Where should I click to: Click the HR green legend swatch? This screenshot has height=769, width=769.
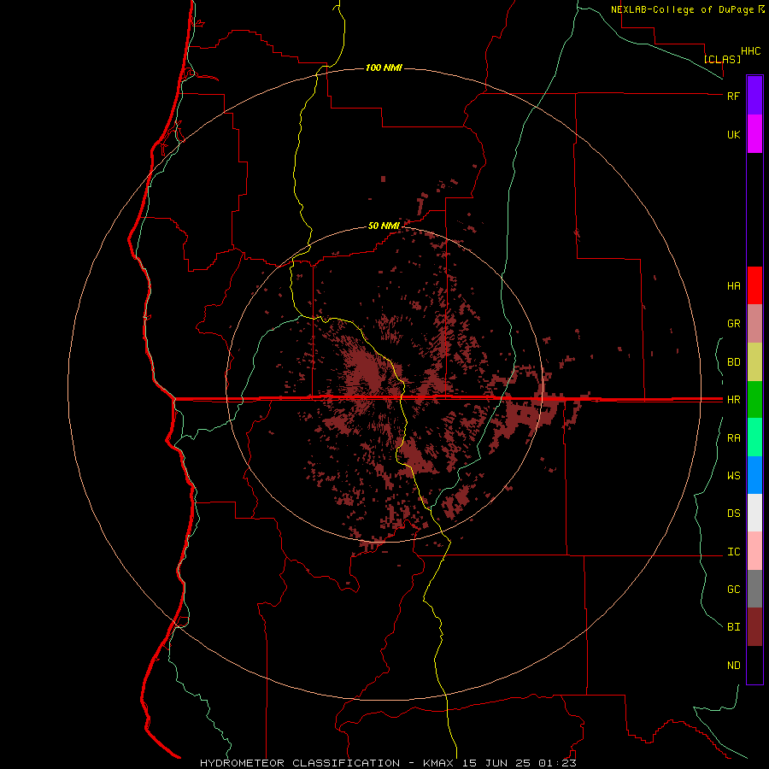pyautogui.click(x=754, y=400)
